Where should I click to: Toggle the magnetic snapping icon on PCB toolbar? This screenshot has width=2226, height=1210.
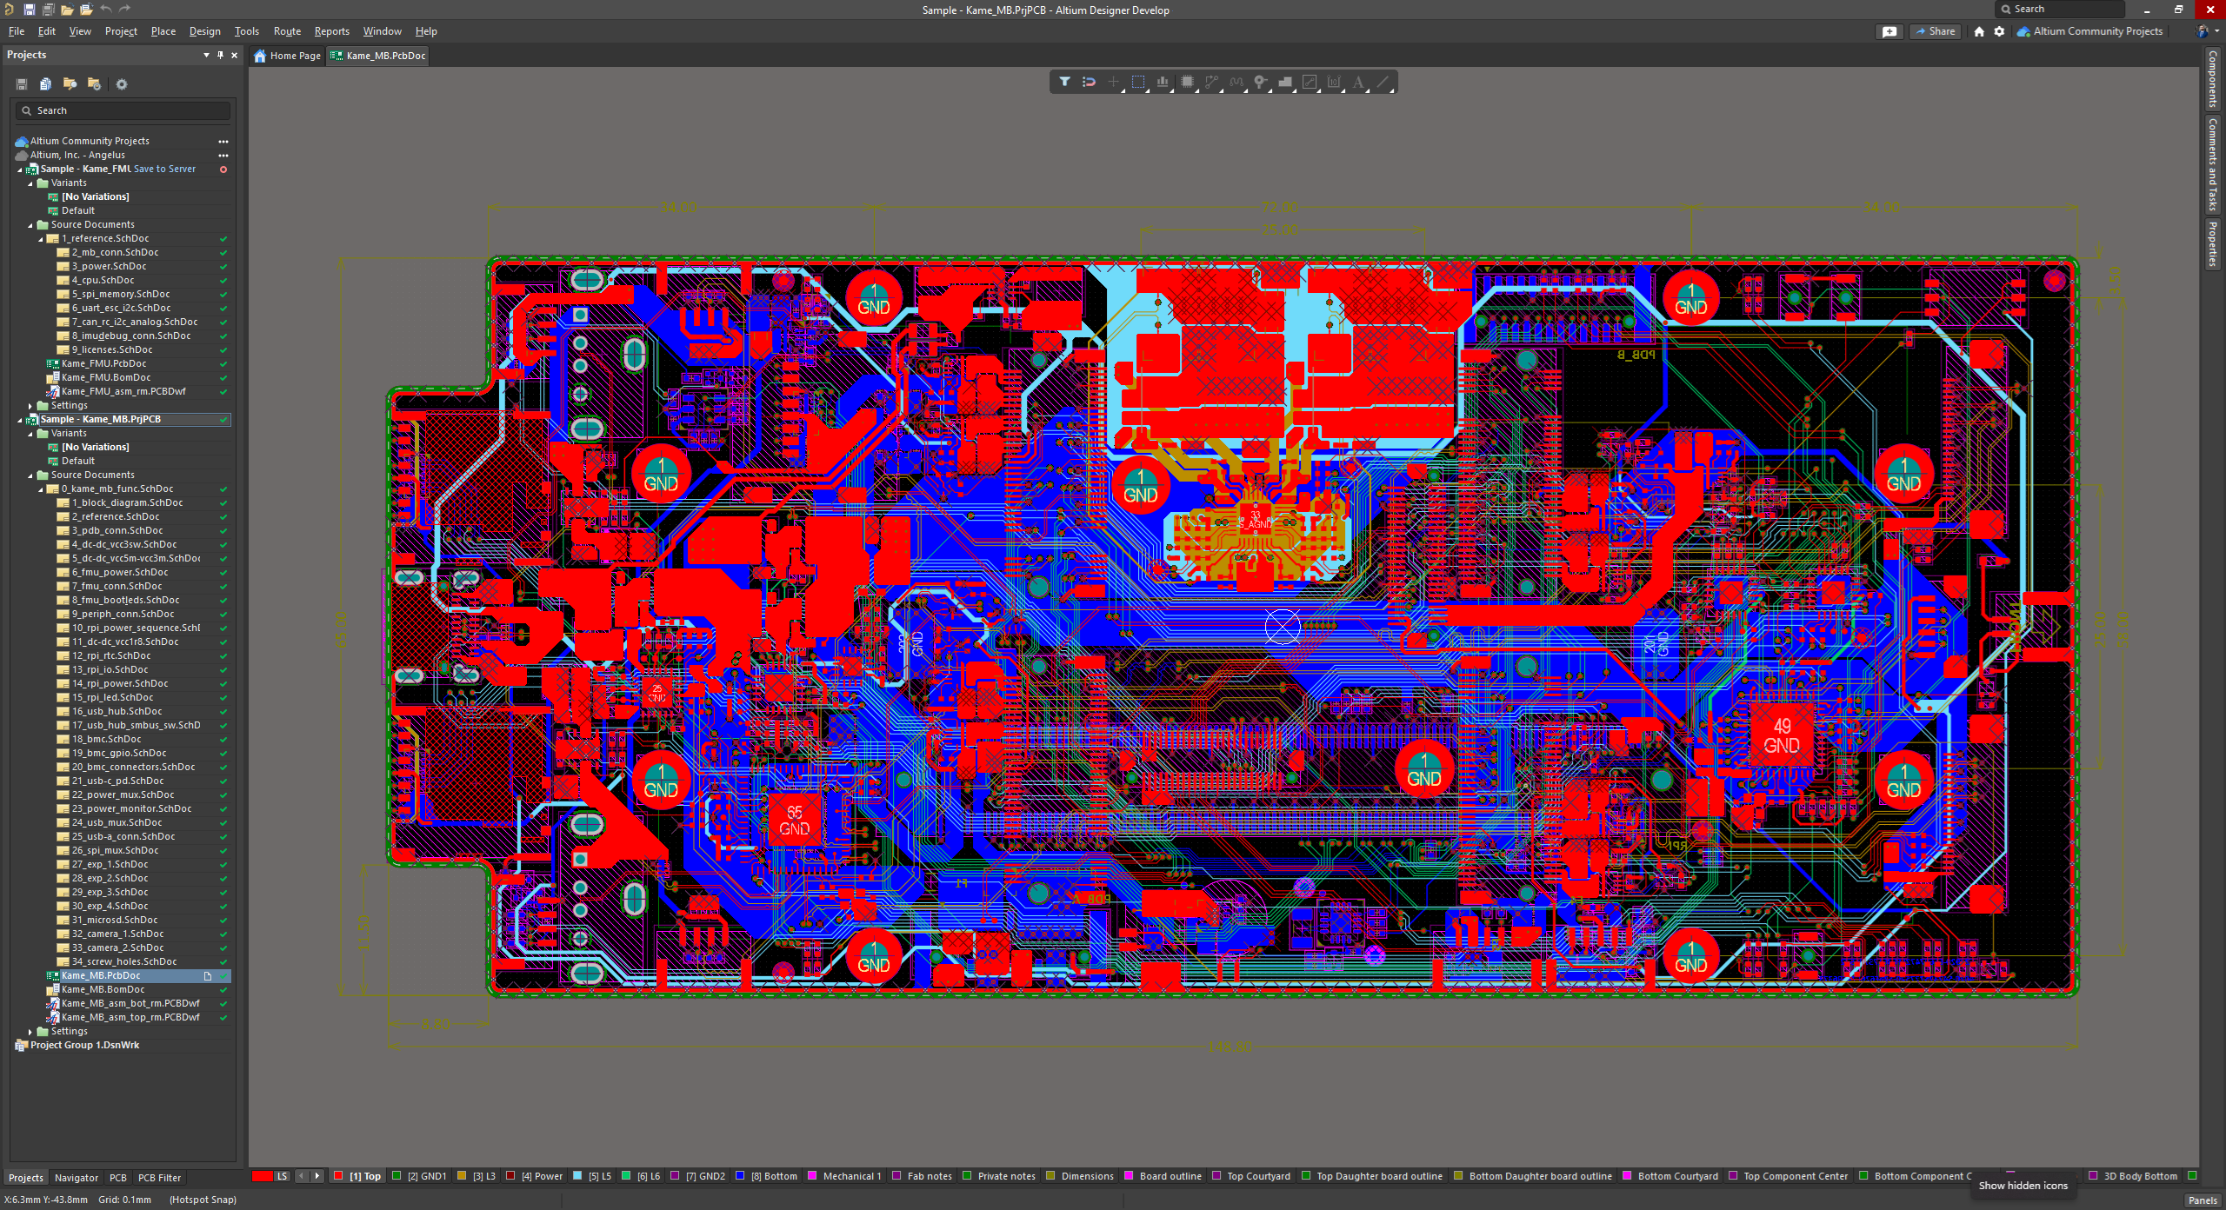1088,82
